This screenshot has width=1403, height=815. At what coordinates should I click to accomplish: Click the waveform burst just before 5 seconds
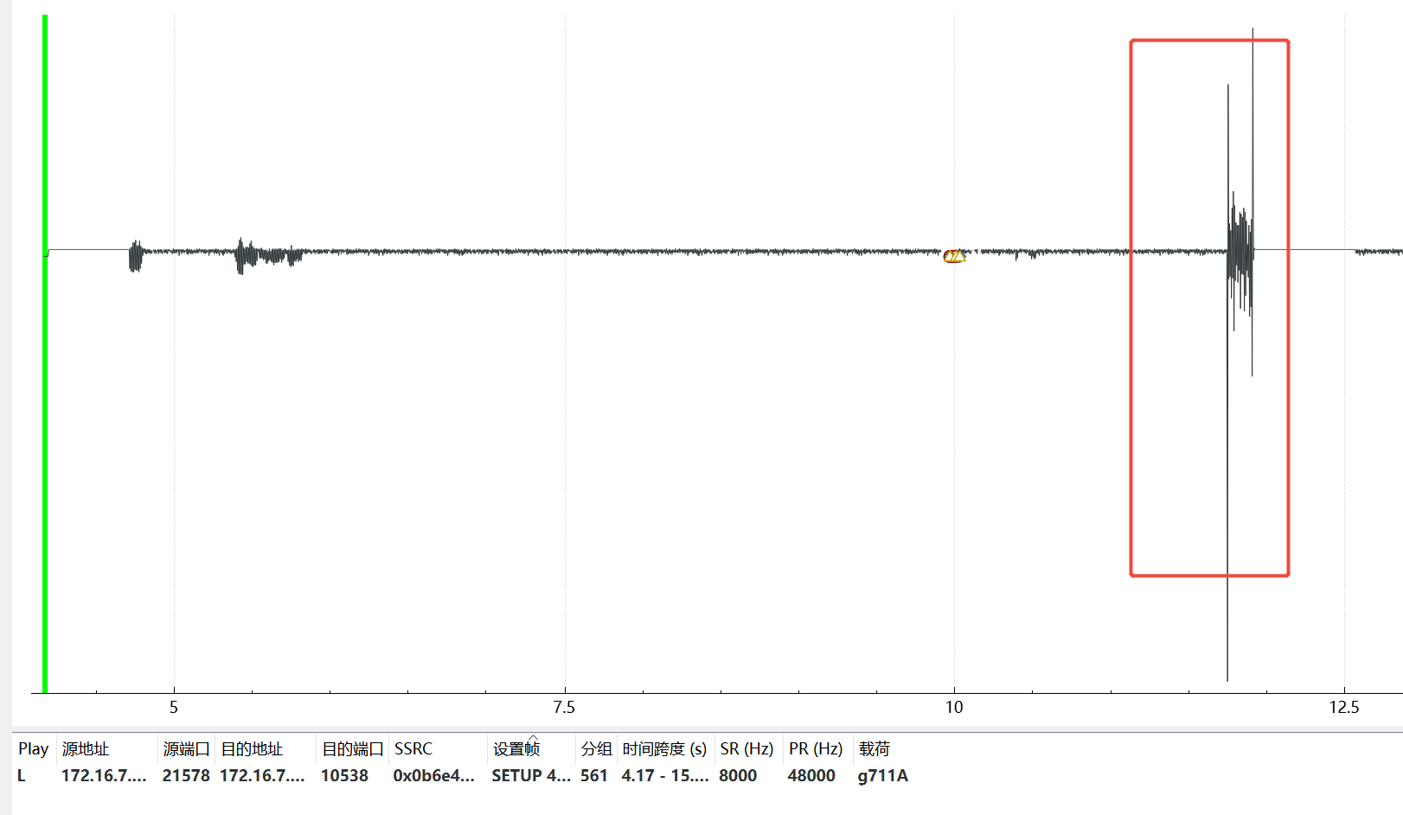[x=135, y=256]
